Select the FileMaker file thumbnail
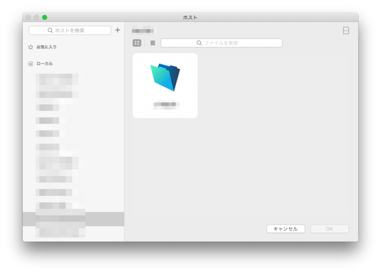Screen dimensions: 381x274 pos(165,86)
